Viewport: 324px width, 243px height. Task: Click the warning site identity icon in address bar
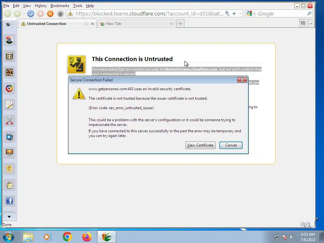point(70,14)
